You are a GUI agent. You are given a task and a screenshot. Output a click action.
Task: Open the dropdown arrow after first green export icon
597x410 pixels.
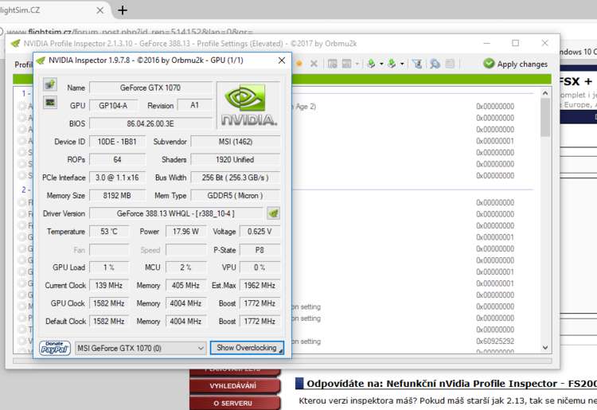(381, 64)
